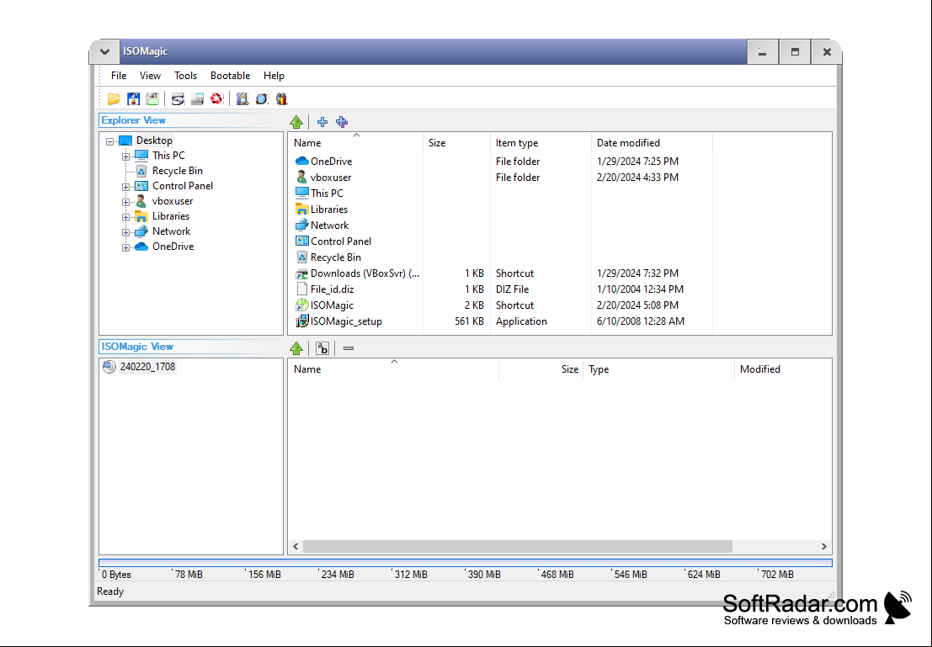Open the View menu
932x647 pixels.
pyautogui.click(x=151, y=76)
